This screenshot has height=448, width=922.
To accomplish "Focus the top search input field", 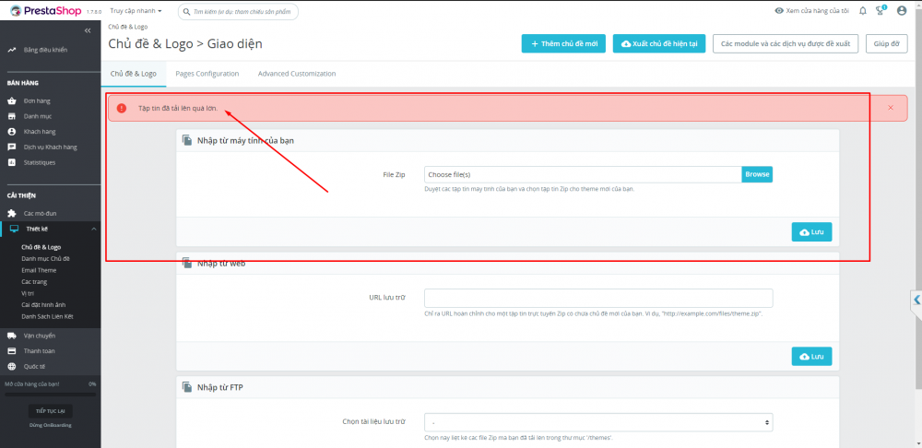I will 238,11.
